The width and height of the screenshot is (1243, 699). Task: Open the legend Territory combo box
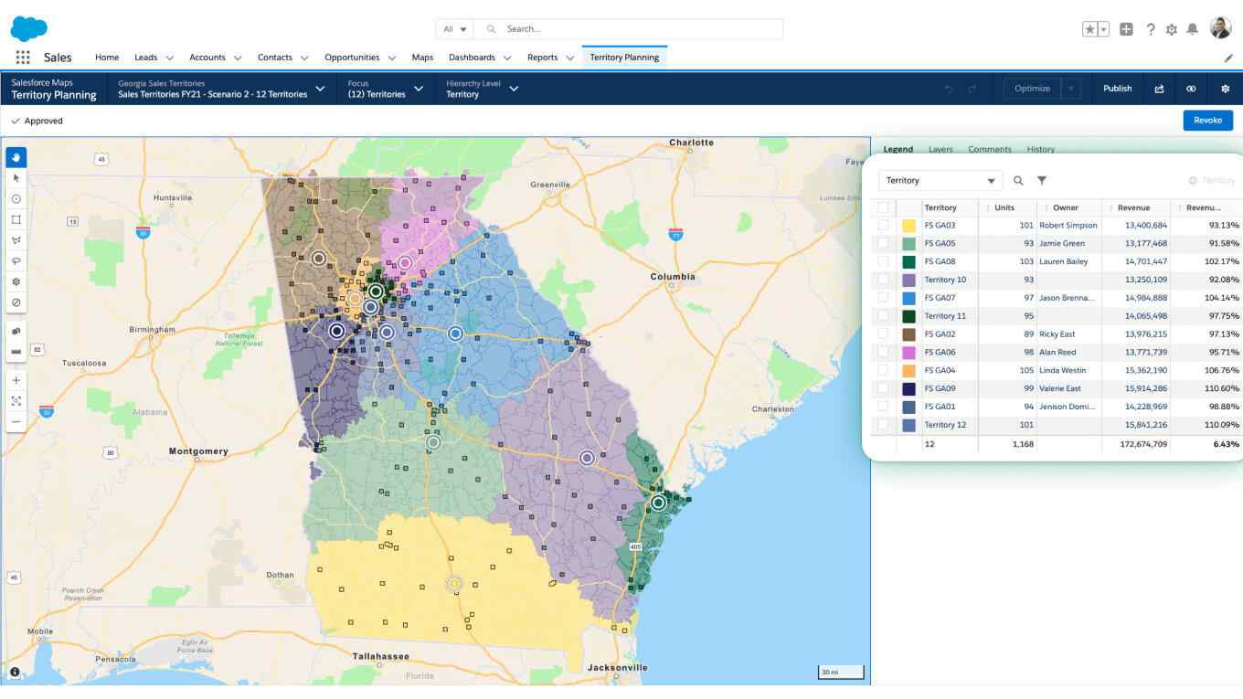point(940,181)
